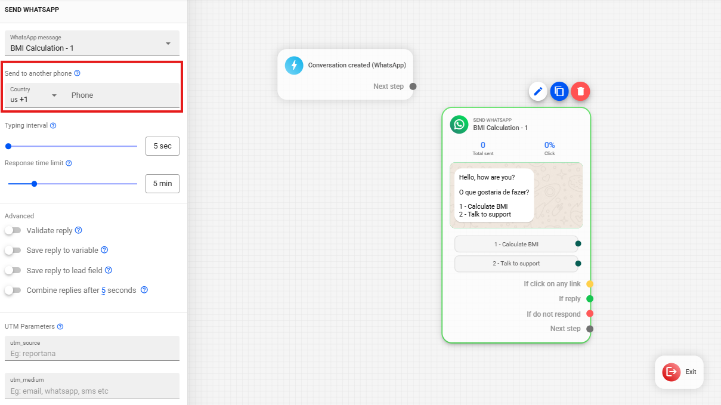Expand the Country code dropdown
The height and width of the screenshot is (405, 721).
click(x=35, y=95)
